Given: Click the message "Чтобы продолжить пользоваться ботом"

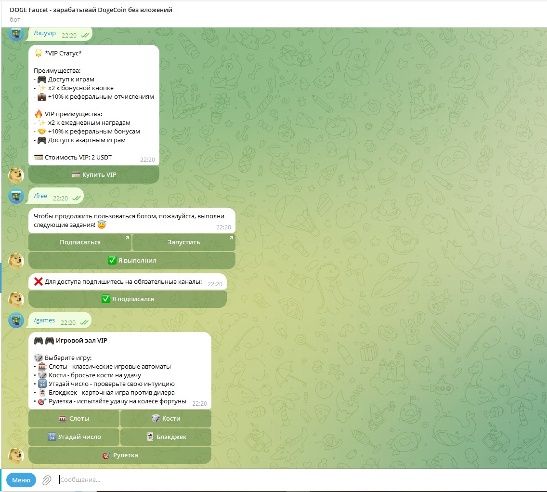Looking at the screenshot, I should (x=129, y=220).
